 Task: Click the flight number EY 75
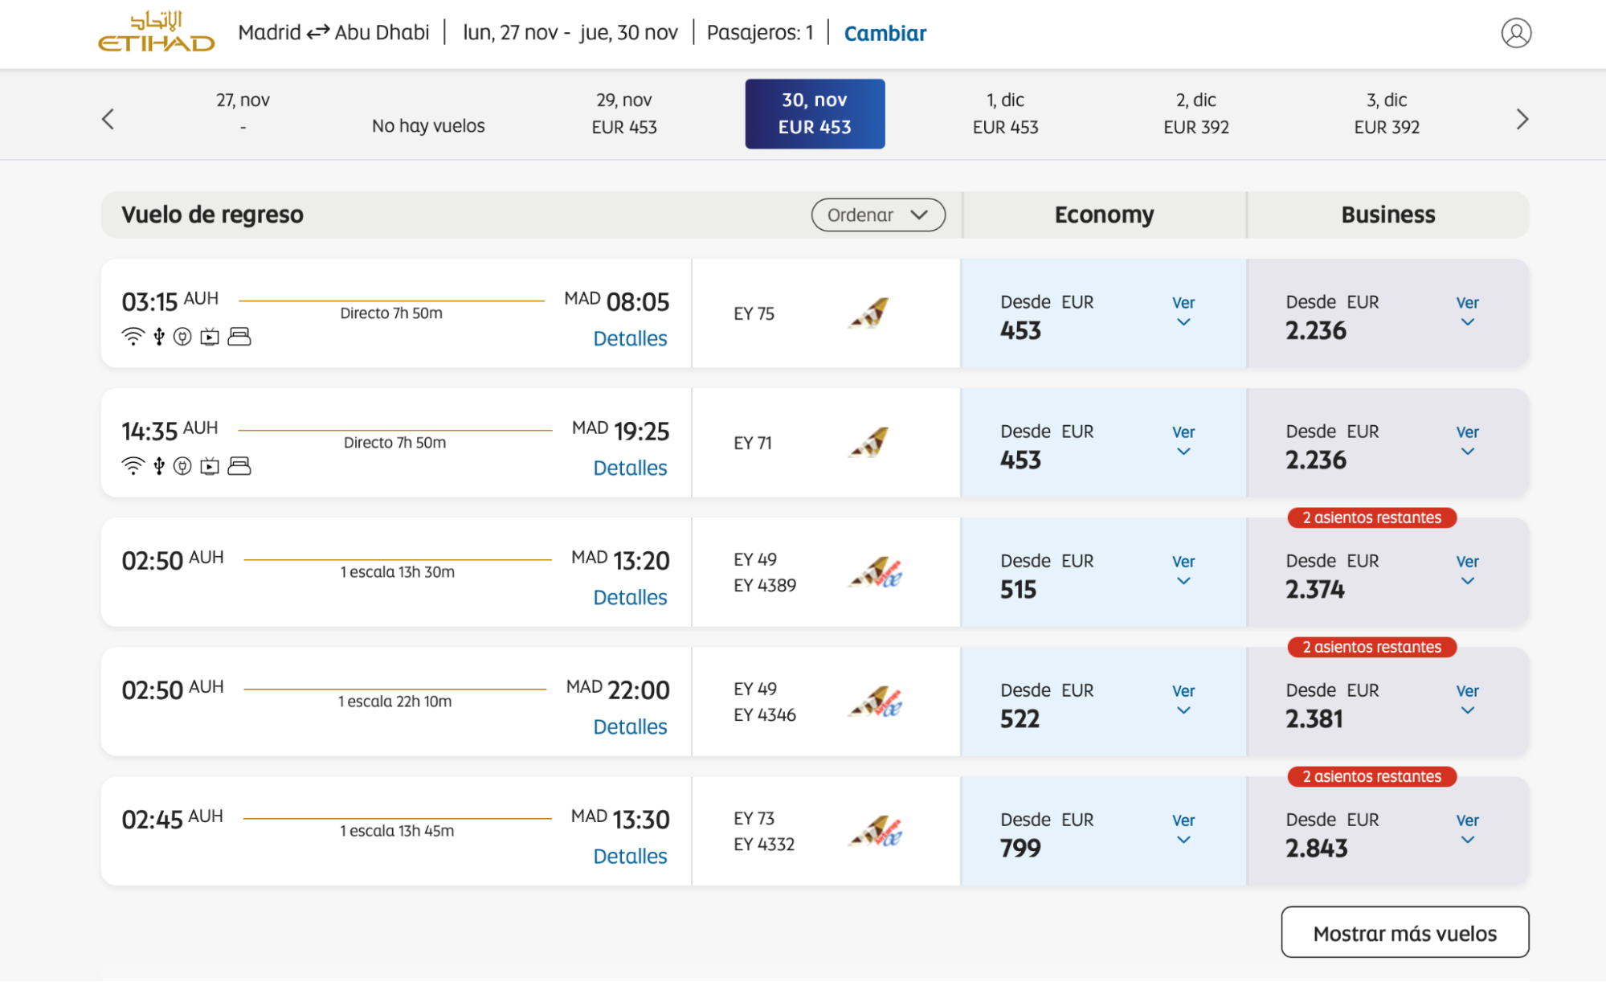click(754, 313)
